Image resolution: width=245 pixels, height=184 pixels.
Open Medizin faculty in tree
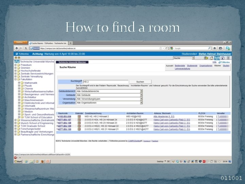[29, 111]
